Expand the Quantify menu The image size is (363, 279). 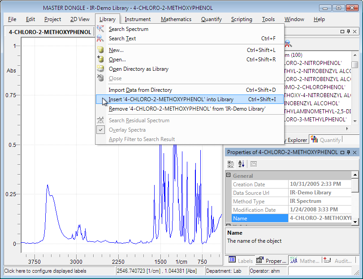(211, 19)
